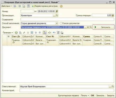Expand the Способ заполнения dropdown
This screenshot has width=116, height=98.
pyautogui.click(x=57, y=23)
